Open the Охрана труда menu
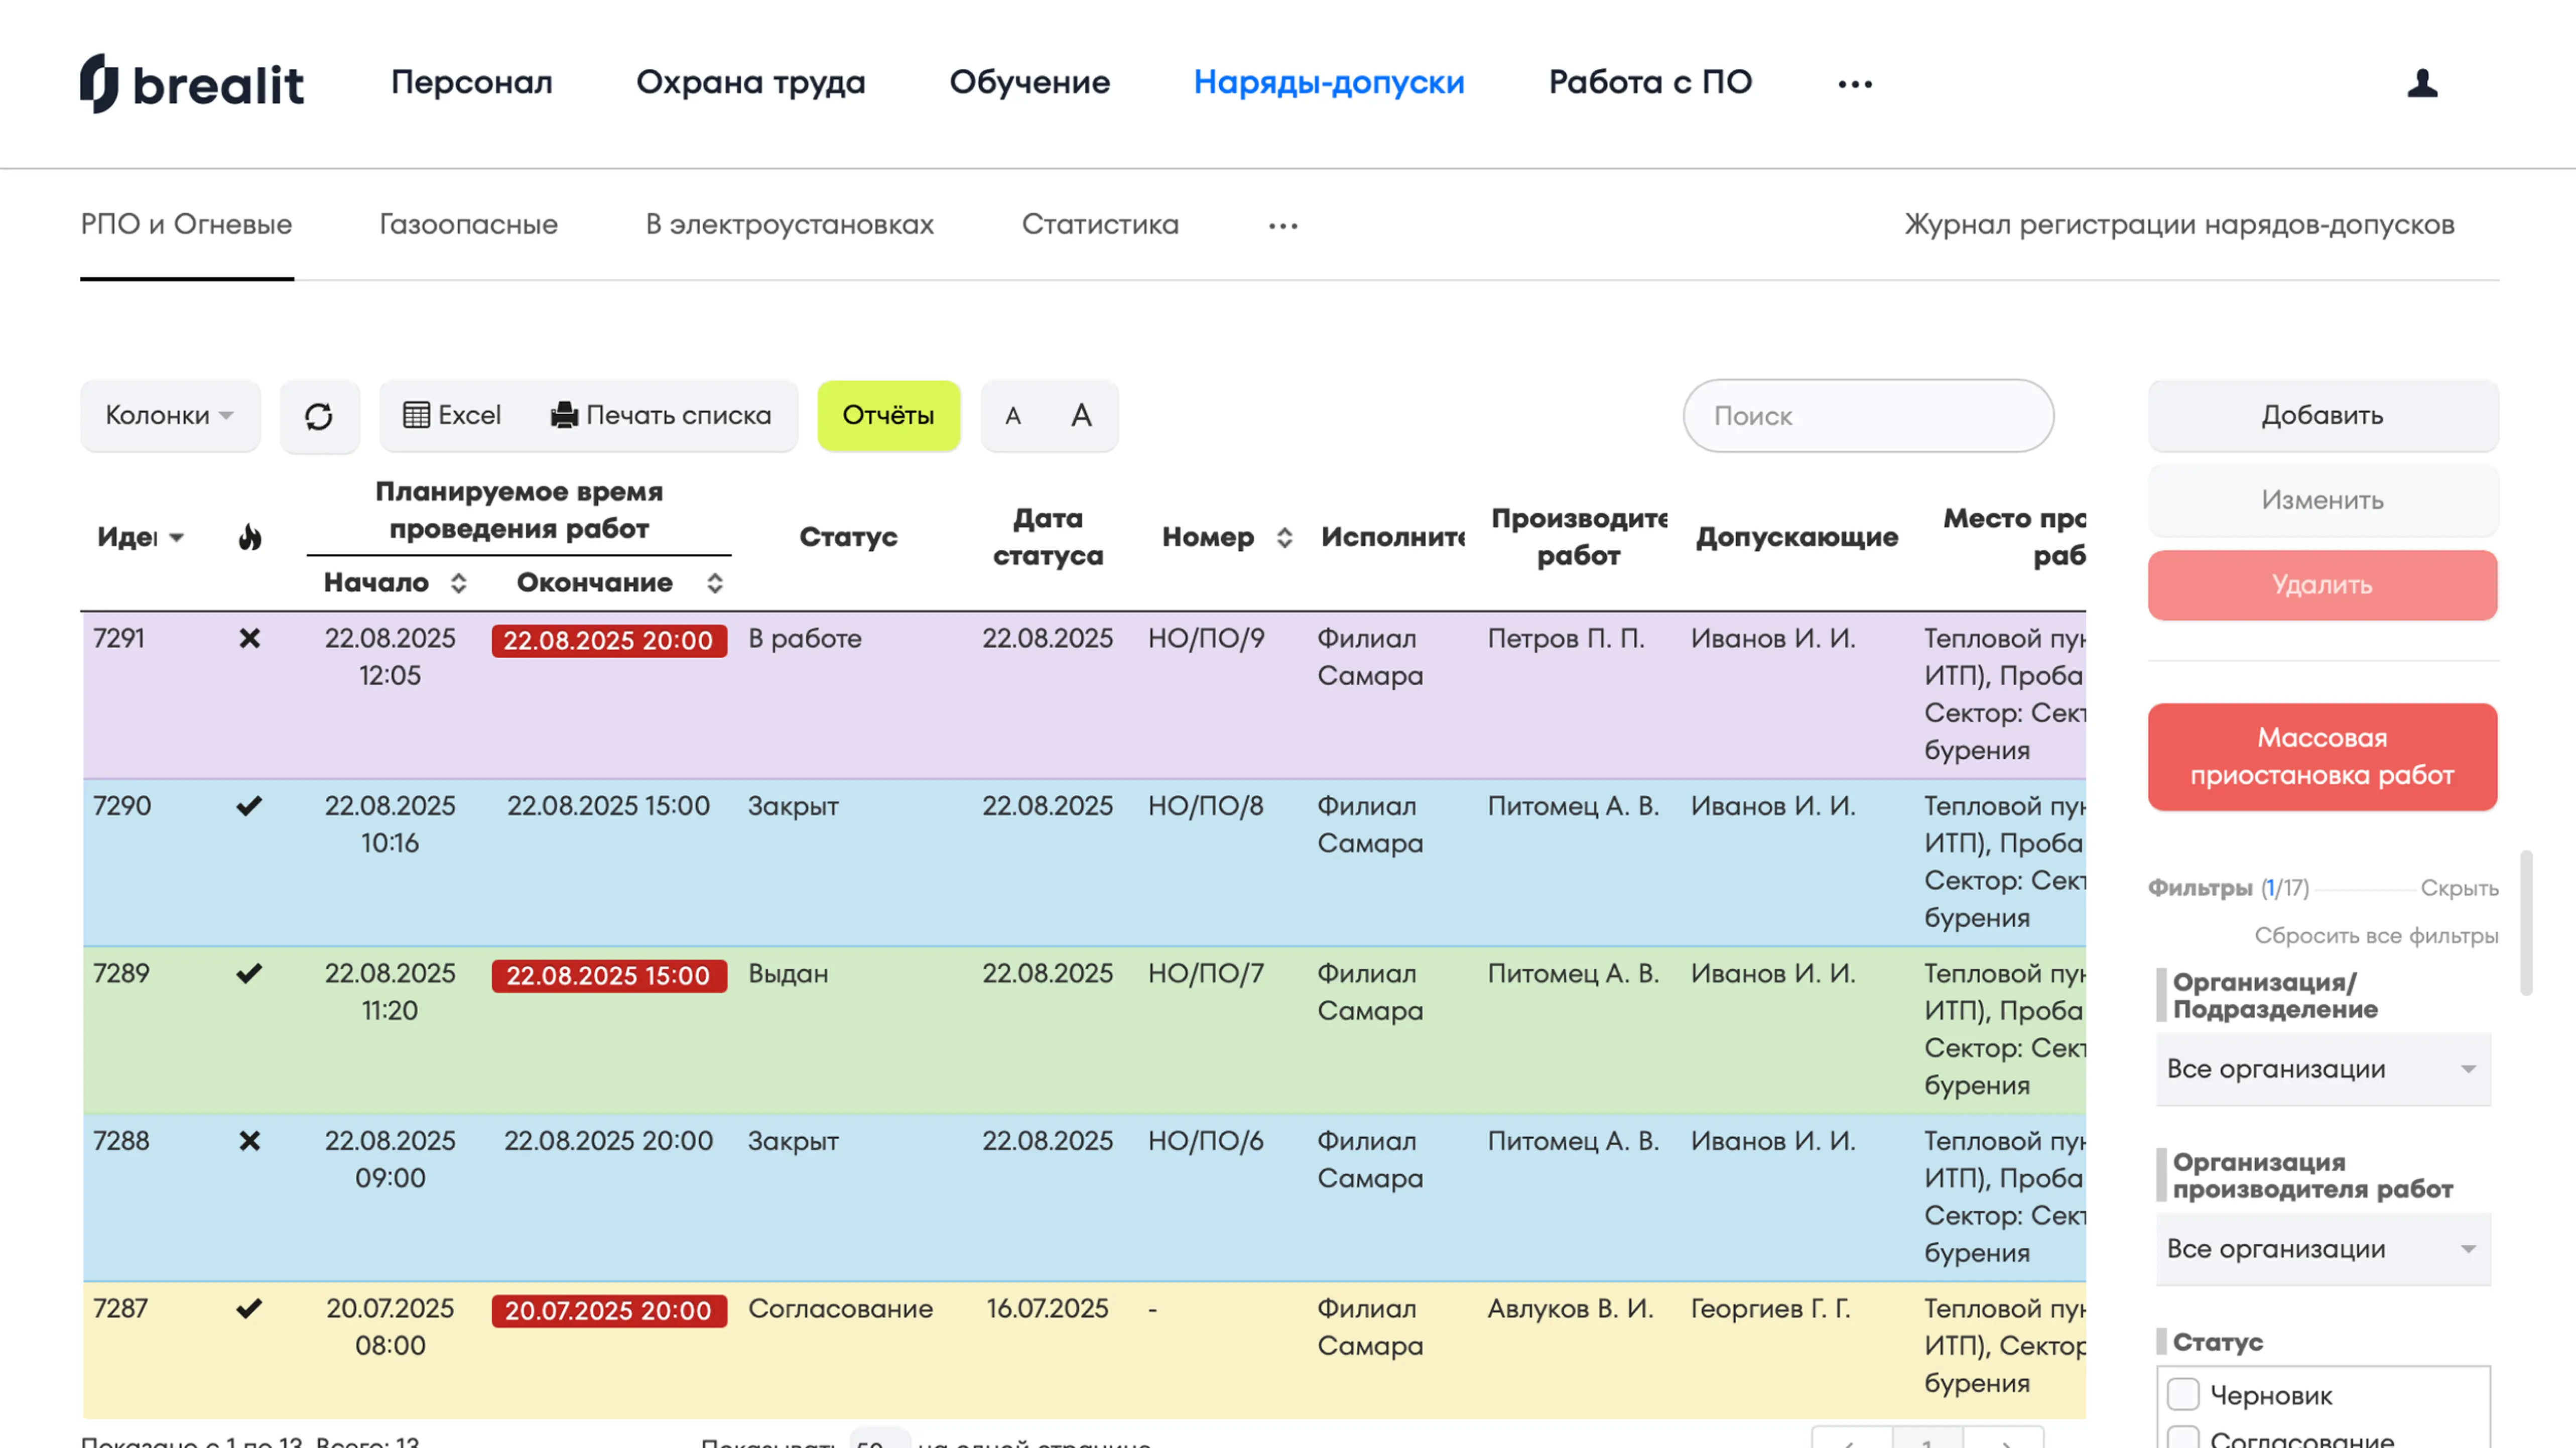The image size is (2576, 1448). tap(750, 82)
